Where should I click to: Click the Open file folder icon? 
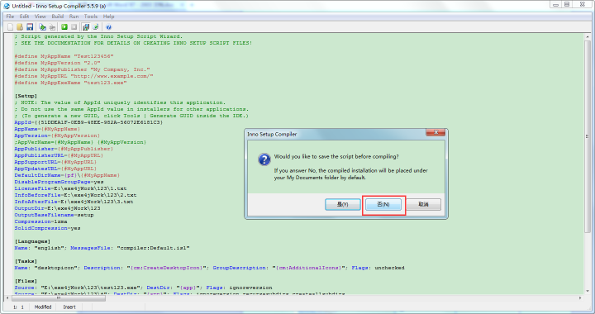pyautogui.click(x=20, y=27)
